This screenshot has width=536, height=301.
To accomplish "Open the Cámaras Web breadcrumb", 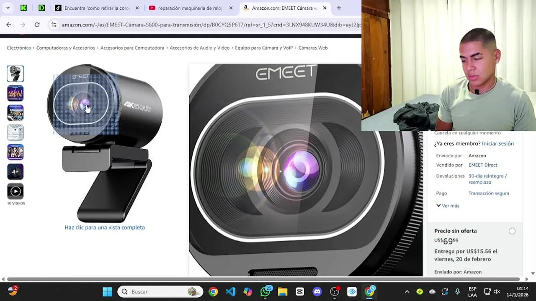I will point(313,48).
